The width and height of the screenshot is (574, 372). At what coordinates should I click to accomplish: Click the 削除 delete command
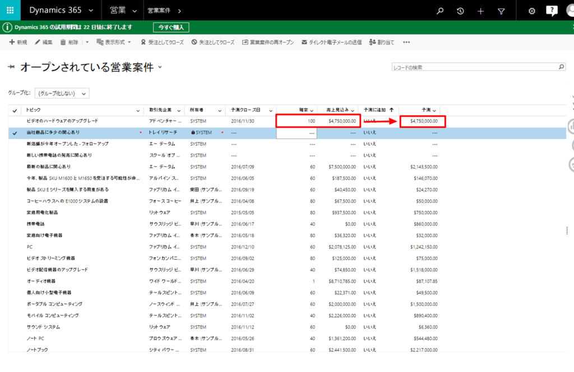pyautogui.click(x=69, y=42)
